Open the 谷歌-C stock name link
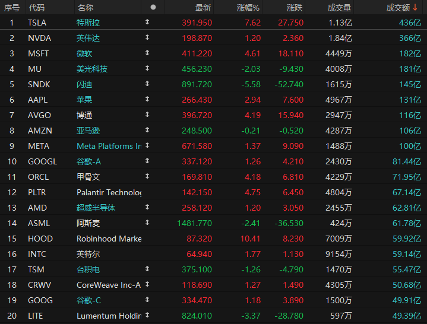 [x=88, y=300]
